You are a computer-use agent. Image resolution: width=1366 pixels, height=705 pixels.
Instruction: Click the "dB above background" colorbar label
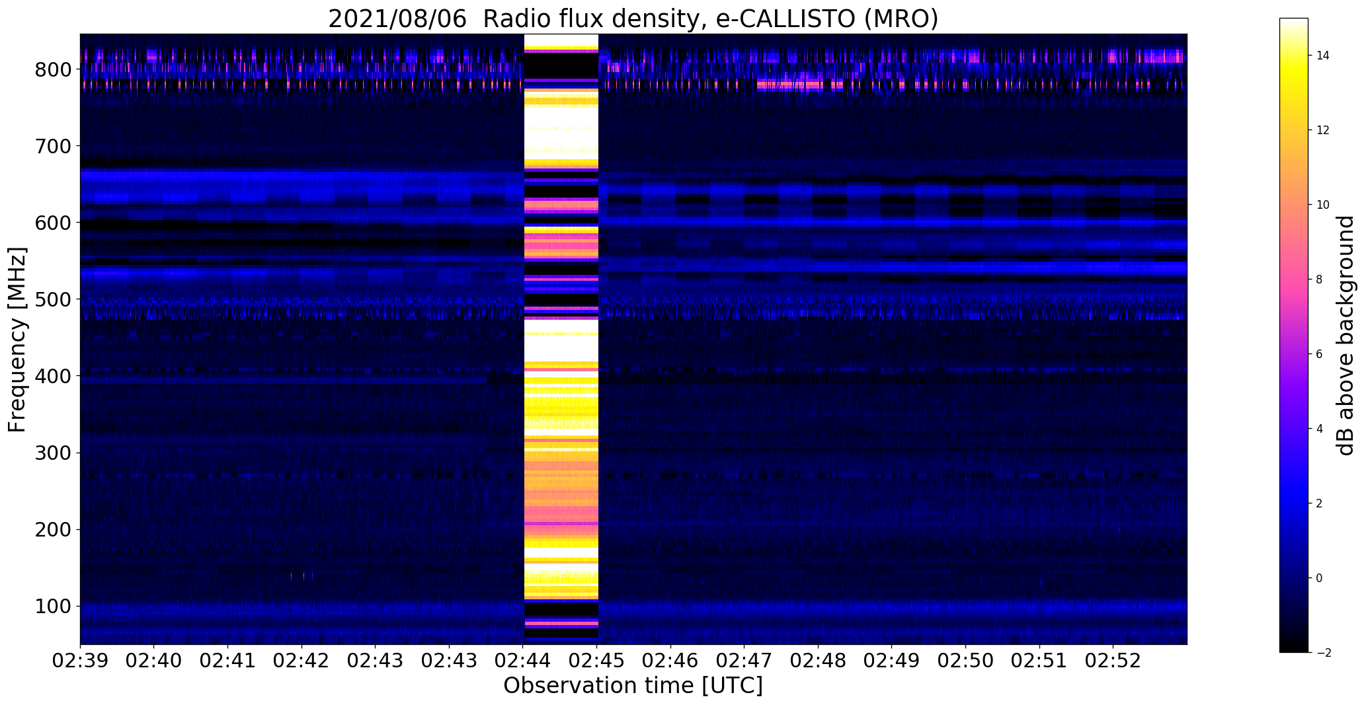pyautogui.click(x=1345, y=335)
